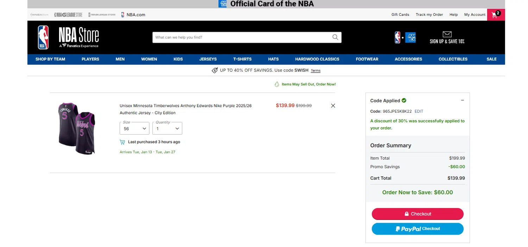Open the Hats menu
This screenshot has width=528, height=247.
point(274,59)
